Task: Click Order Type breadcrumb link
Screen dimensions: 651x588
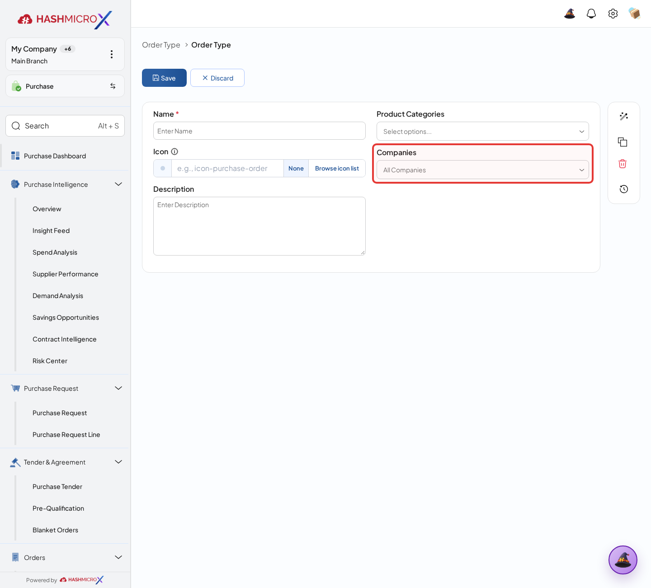Action: pyautogui.click(x=161, y=45)
